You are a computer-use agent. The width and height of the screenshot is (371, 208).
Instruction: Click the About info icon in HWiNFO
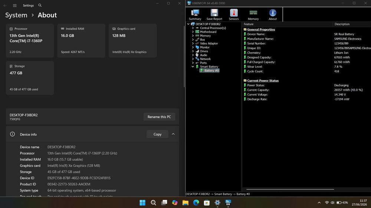[273, 15]
